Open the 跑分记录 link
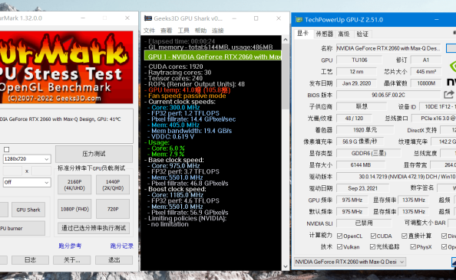This screenshot has height=280, width=456. [x=121, y=246]
